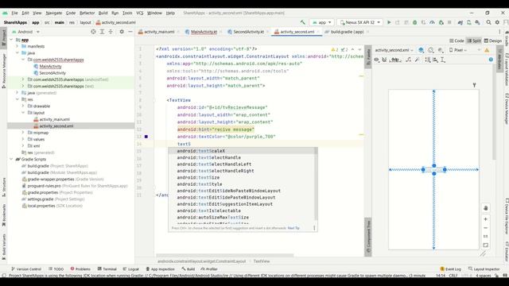Image resolution: width=509 pixels, height=286 pixels.
Task: Open the Device Manager toolbar icon
Action: click(x=468, y=22)
